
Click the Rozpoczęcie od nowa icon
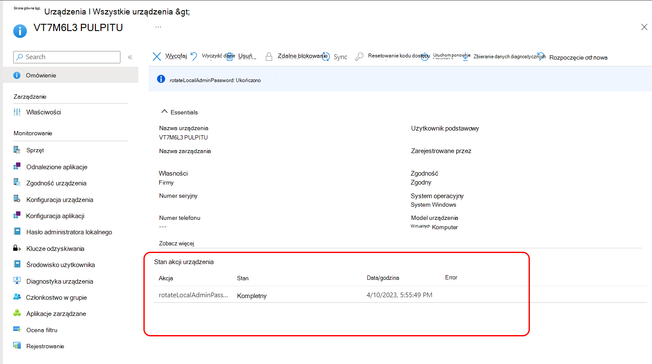pyautogui.click(x=541, y=57)
